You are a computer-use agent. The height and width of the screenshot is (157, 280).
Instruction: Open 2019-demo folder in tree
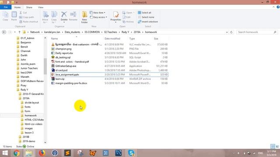[x=29, y=141]
